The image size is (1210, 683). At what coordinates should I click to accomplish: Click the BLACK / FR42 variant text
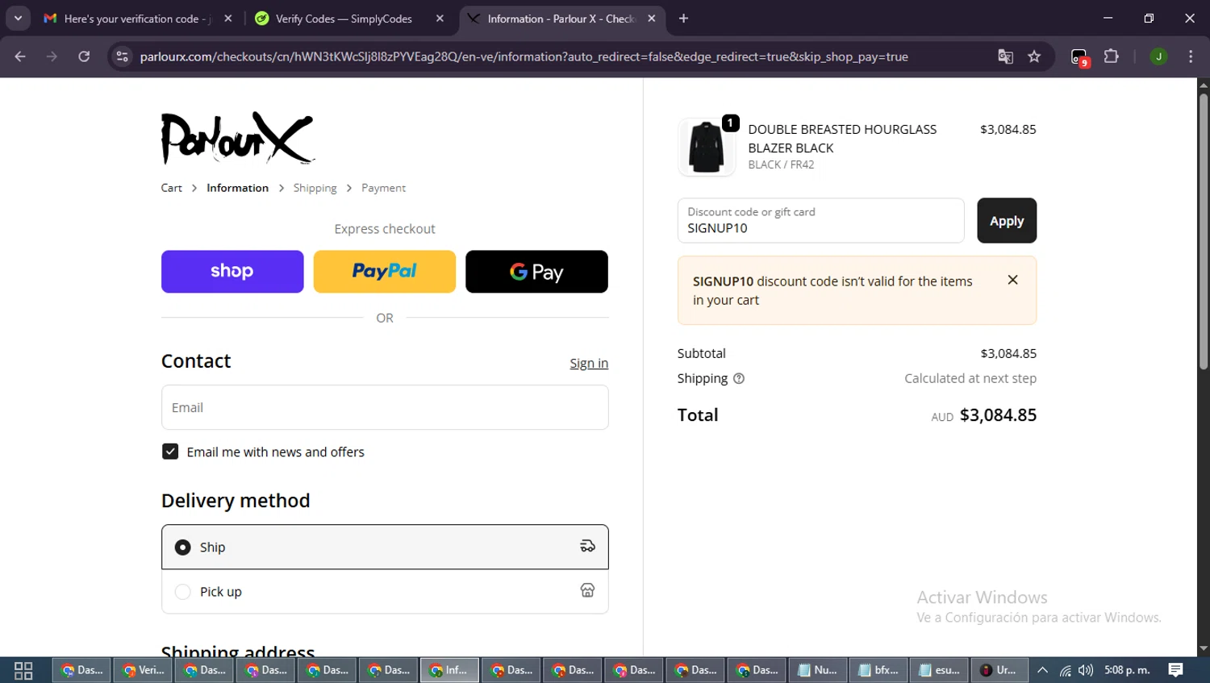click(781, 165)
